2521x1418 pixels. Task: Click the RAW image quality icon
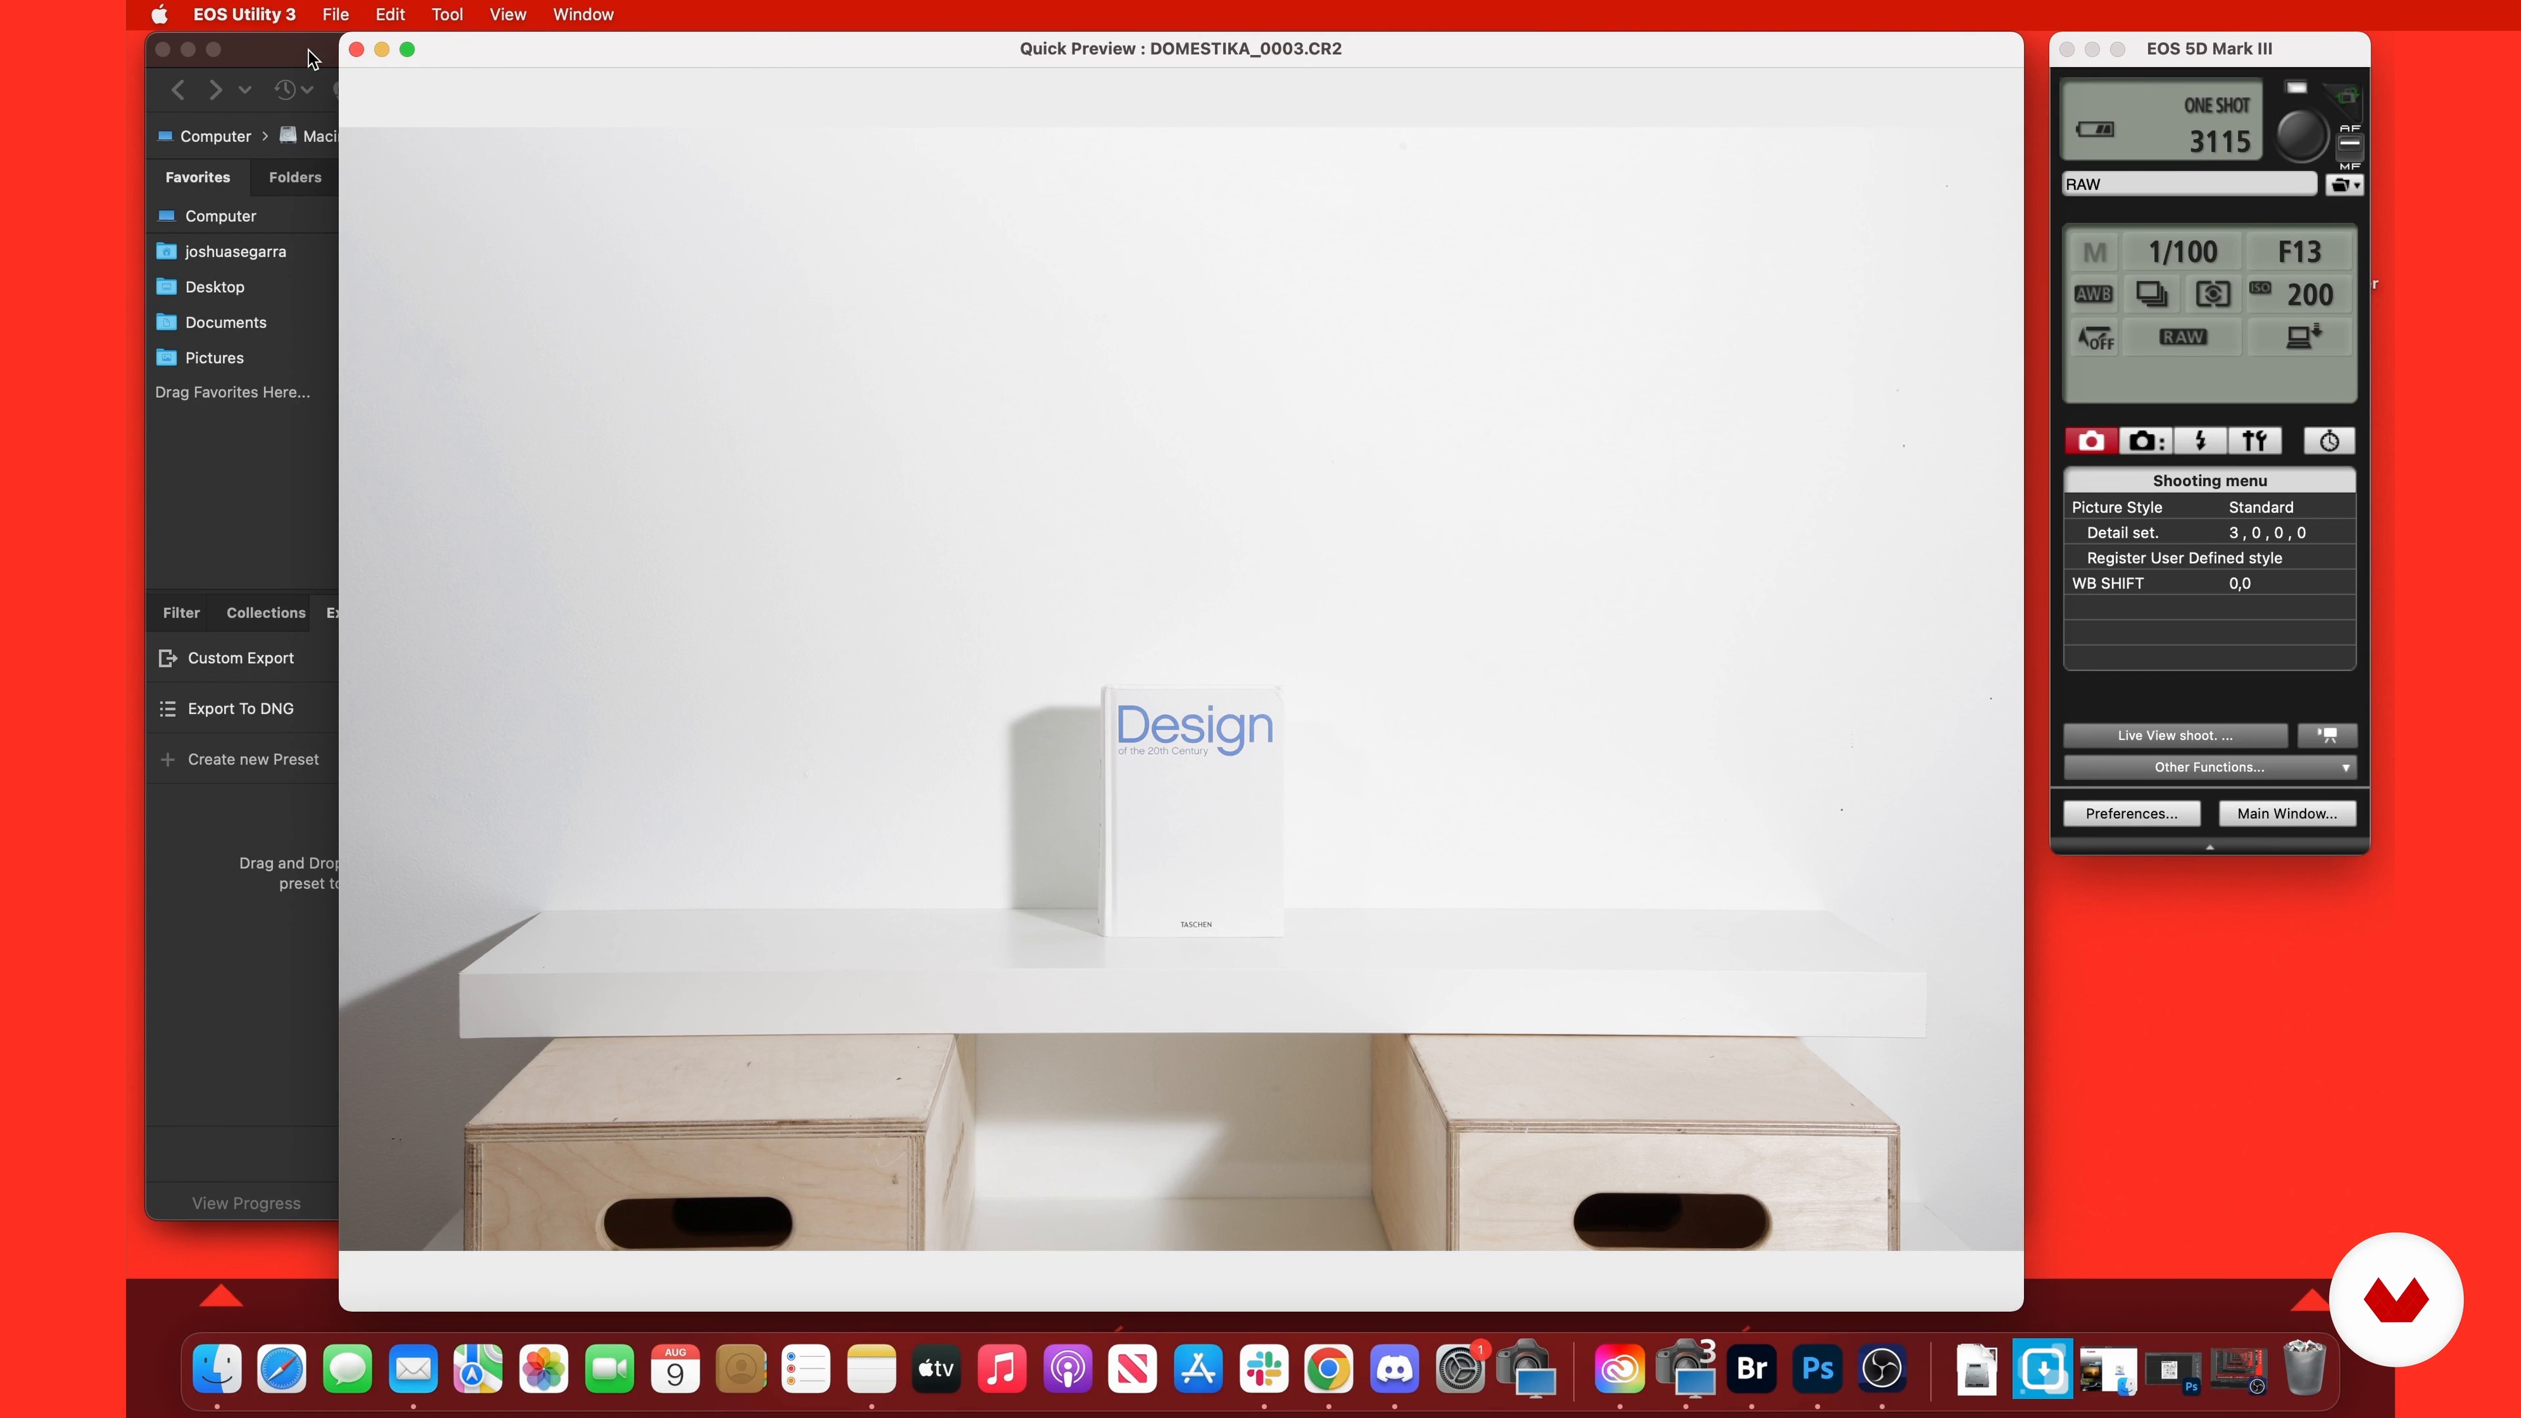point(2182,337)
